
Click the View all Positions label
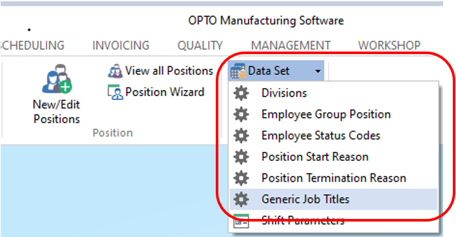click(169, 71)
